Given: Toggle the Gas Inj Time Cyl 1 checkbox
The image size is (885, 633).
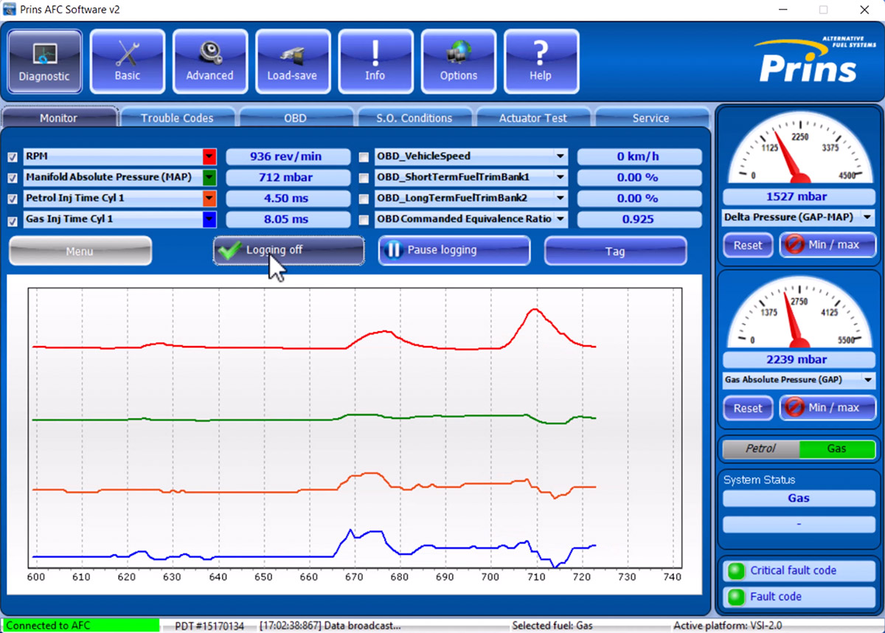Looking at the screenshot, I should (13, 221).
